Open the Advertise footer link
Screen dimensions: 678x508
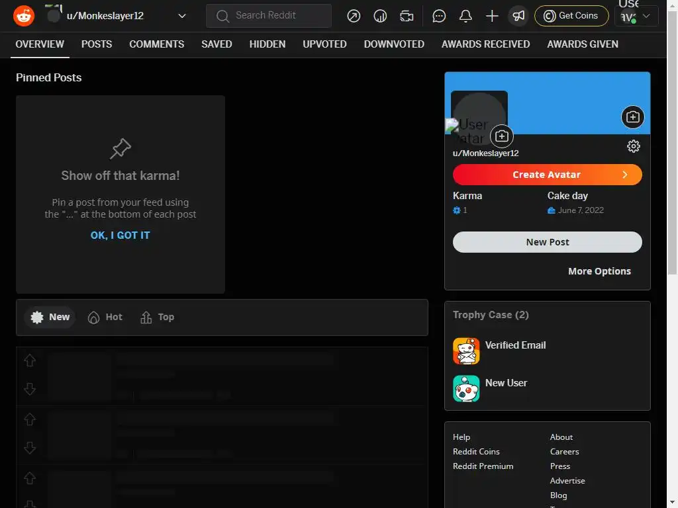pos(567,481)
